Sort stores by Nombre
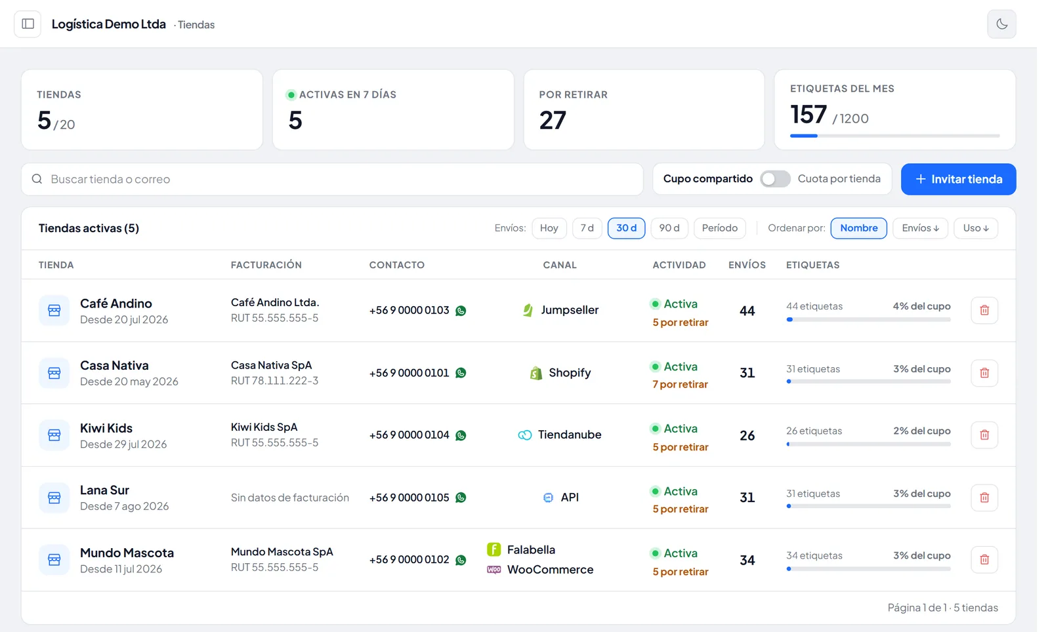Viewport: 1050px width, 632px height. tap(859, 228)
